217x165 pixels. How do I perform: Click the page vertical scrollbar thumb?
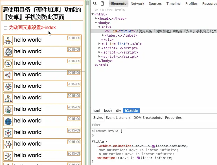click(x=87, y=3)
